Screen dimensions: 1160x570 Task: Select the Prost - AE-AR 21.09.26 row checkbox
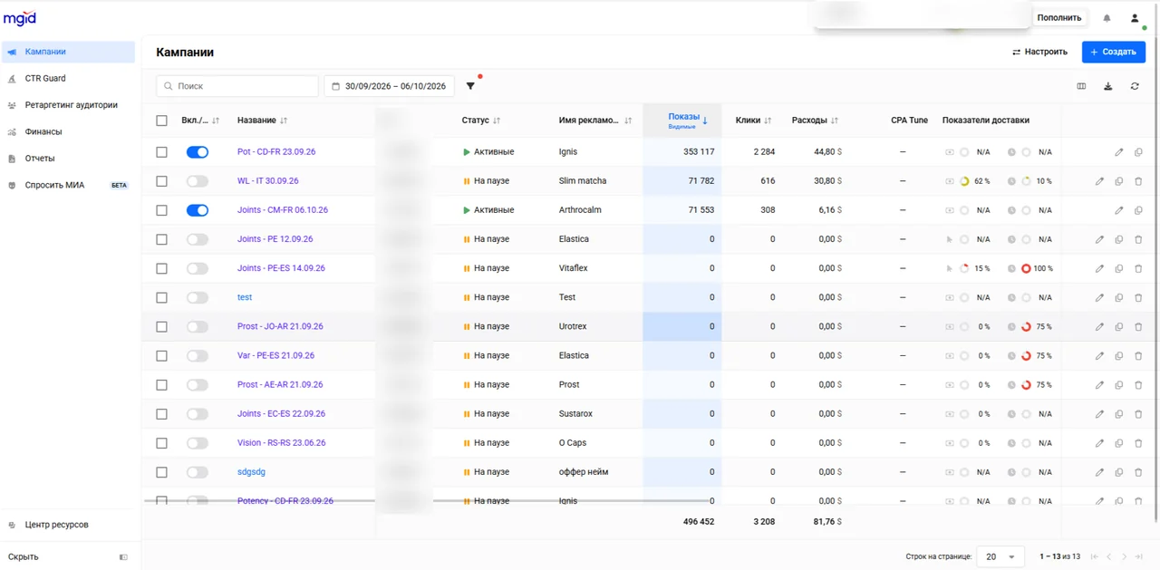(x=161, y=384)
